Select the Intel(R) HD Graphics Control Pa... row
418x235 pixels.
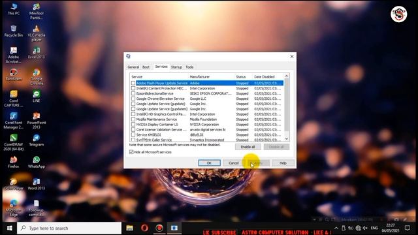tap(207, 114)
